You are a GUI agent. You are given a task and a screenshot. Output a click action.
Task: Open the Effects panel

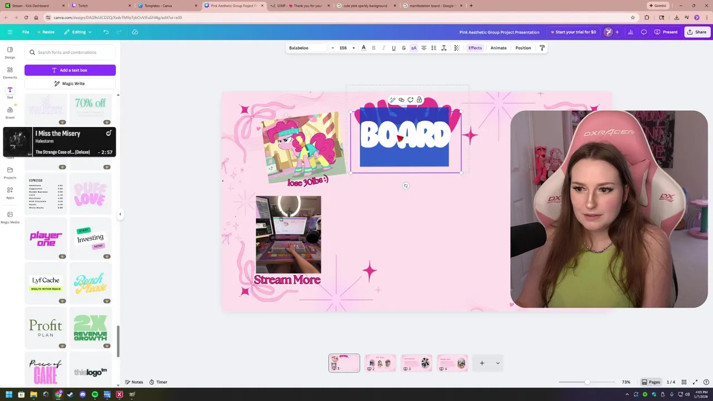click(x=475, y=48)
